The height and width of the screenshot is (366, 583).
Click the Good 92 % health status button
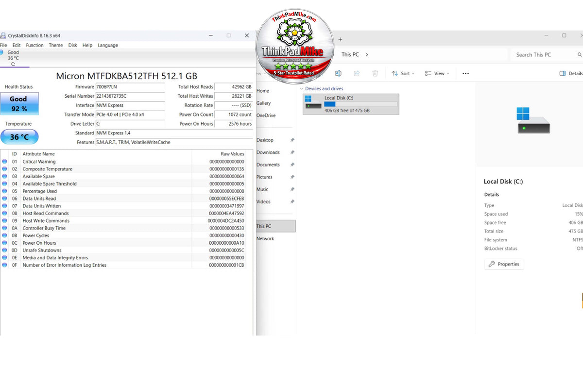tap(19, 103)
